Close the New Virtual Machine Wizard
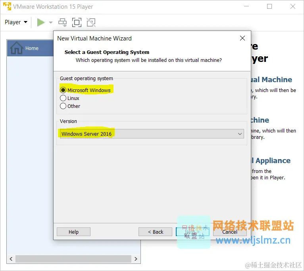The width and height of the screenshot is (304, 271). 242,38
